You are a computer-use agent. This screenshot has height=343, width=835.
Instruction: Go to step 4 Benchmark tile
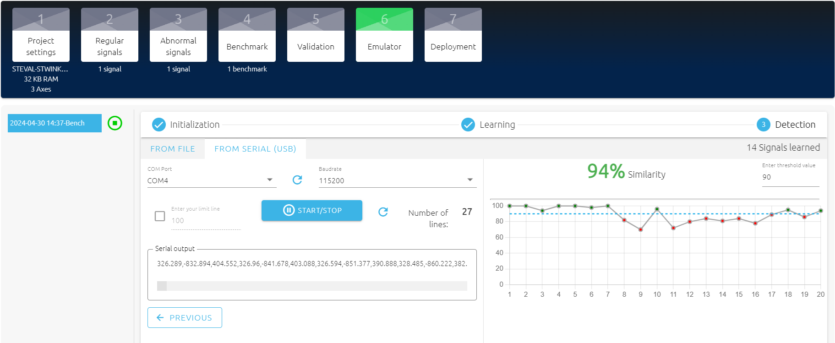[x=247, y=35]
